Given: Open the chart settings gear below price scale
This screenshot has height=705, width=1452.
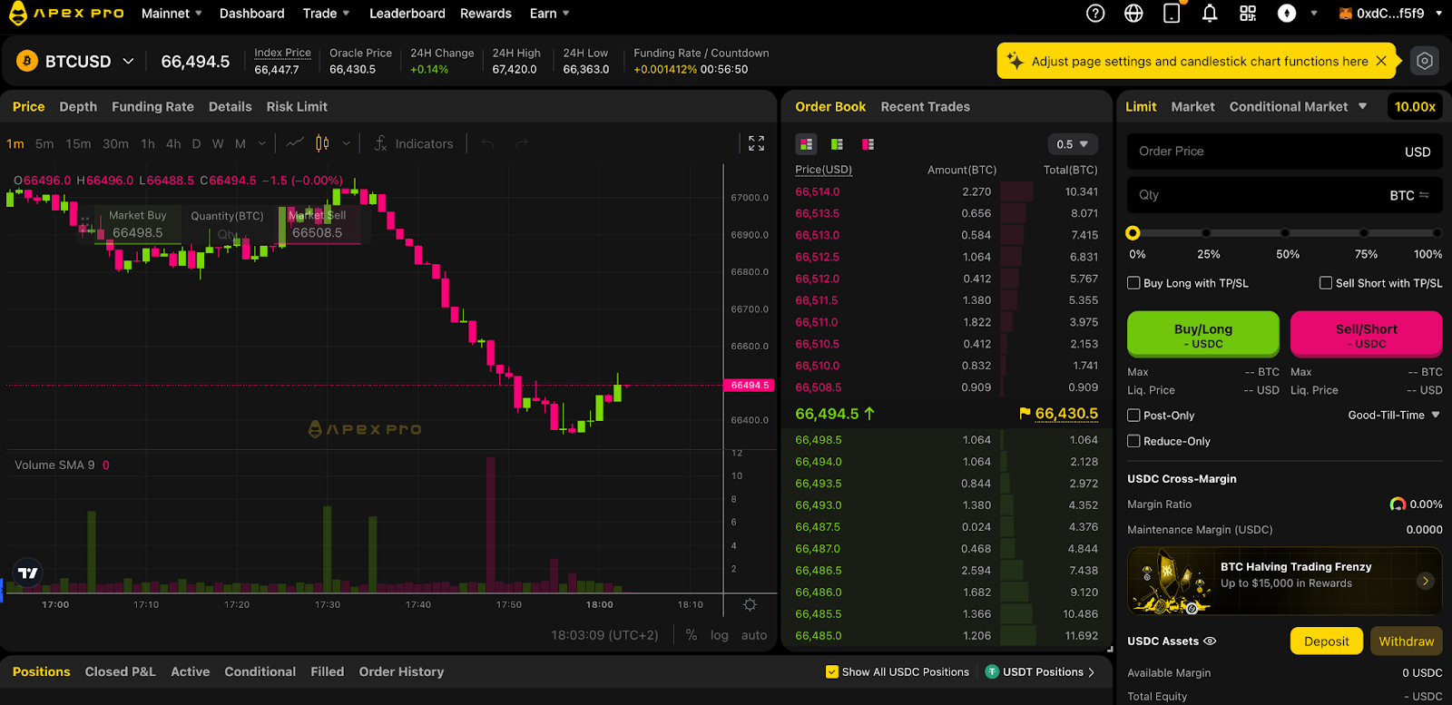Looking at the screenshot, I should (x=750, y=604).
